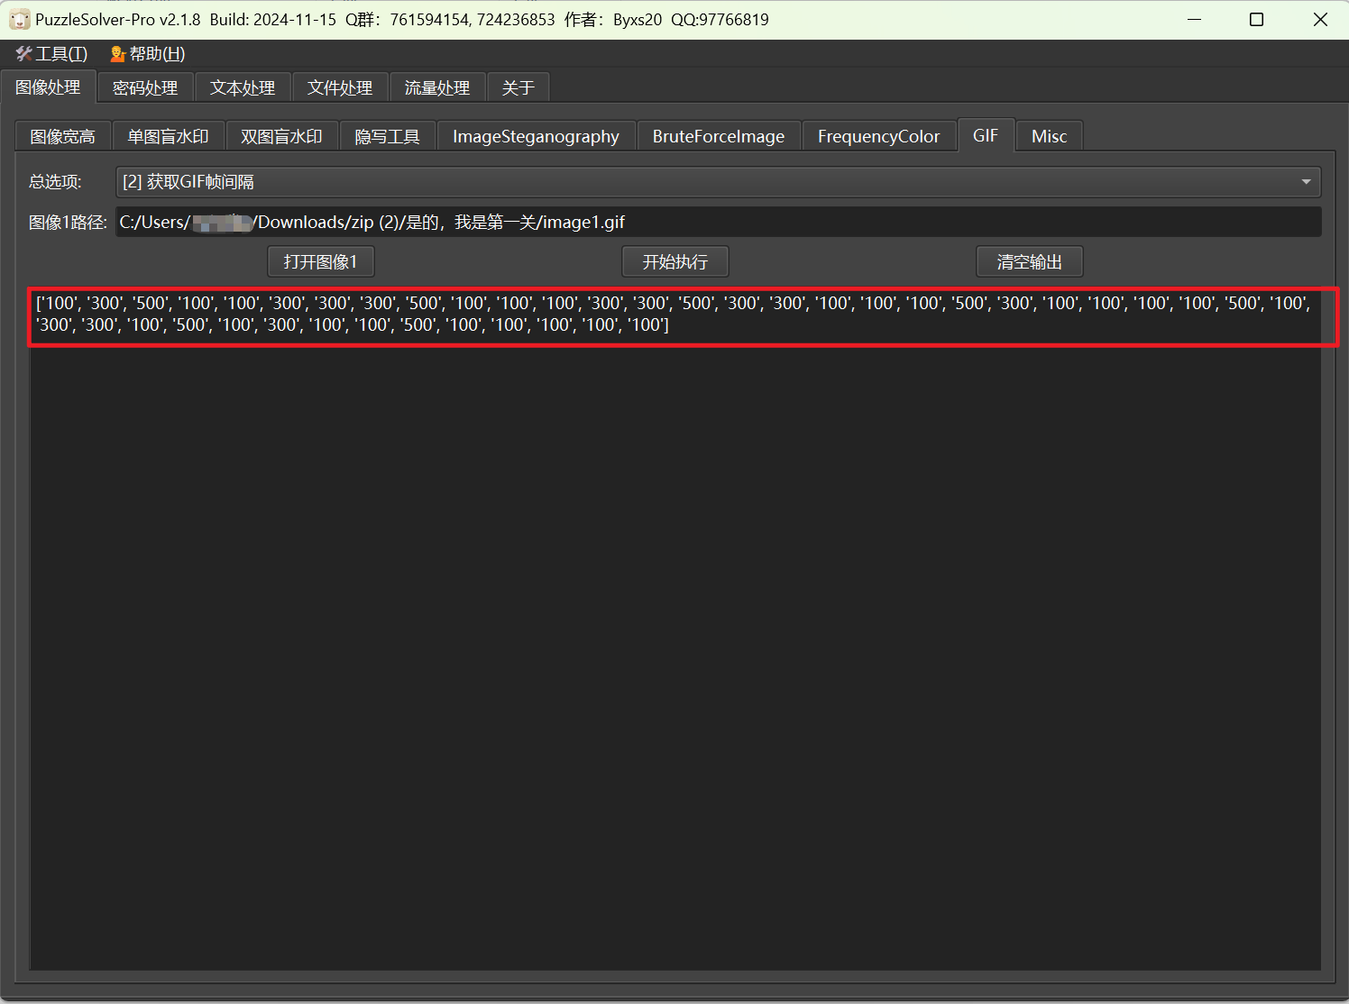The width and height of the screenshot is (1349, 1004).
Task: Switch to ImageSteganography tab
Action: (x=536, y=137)
